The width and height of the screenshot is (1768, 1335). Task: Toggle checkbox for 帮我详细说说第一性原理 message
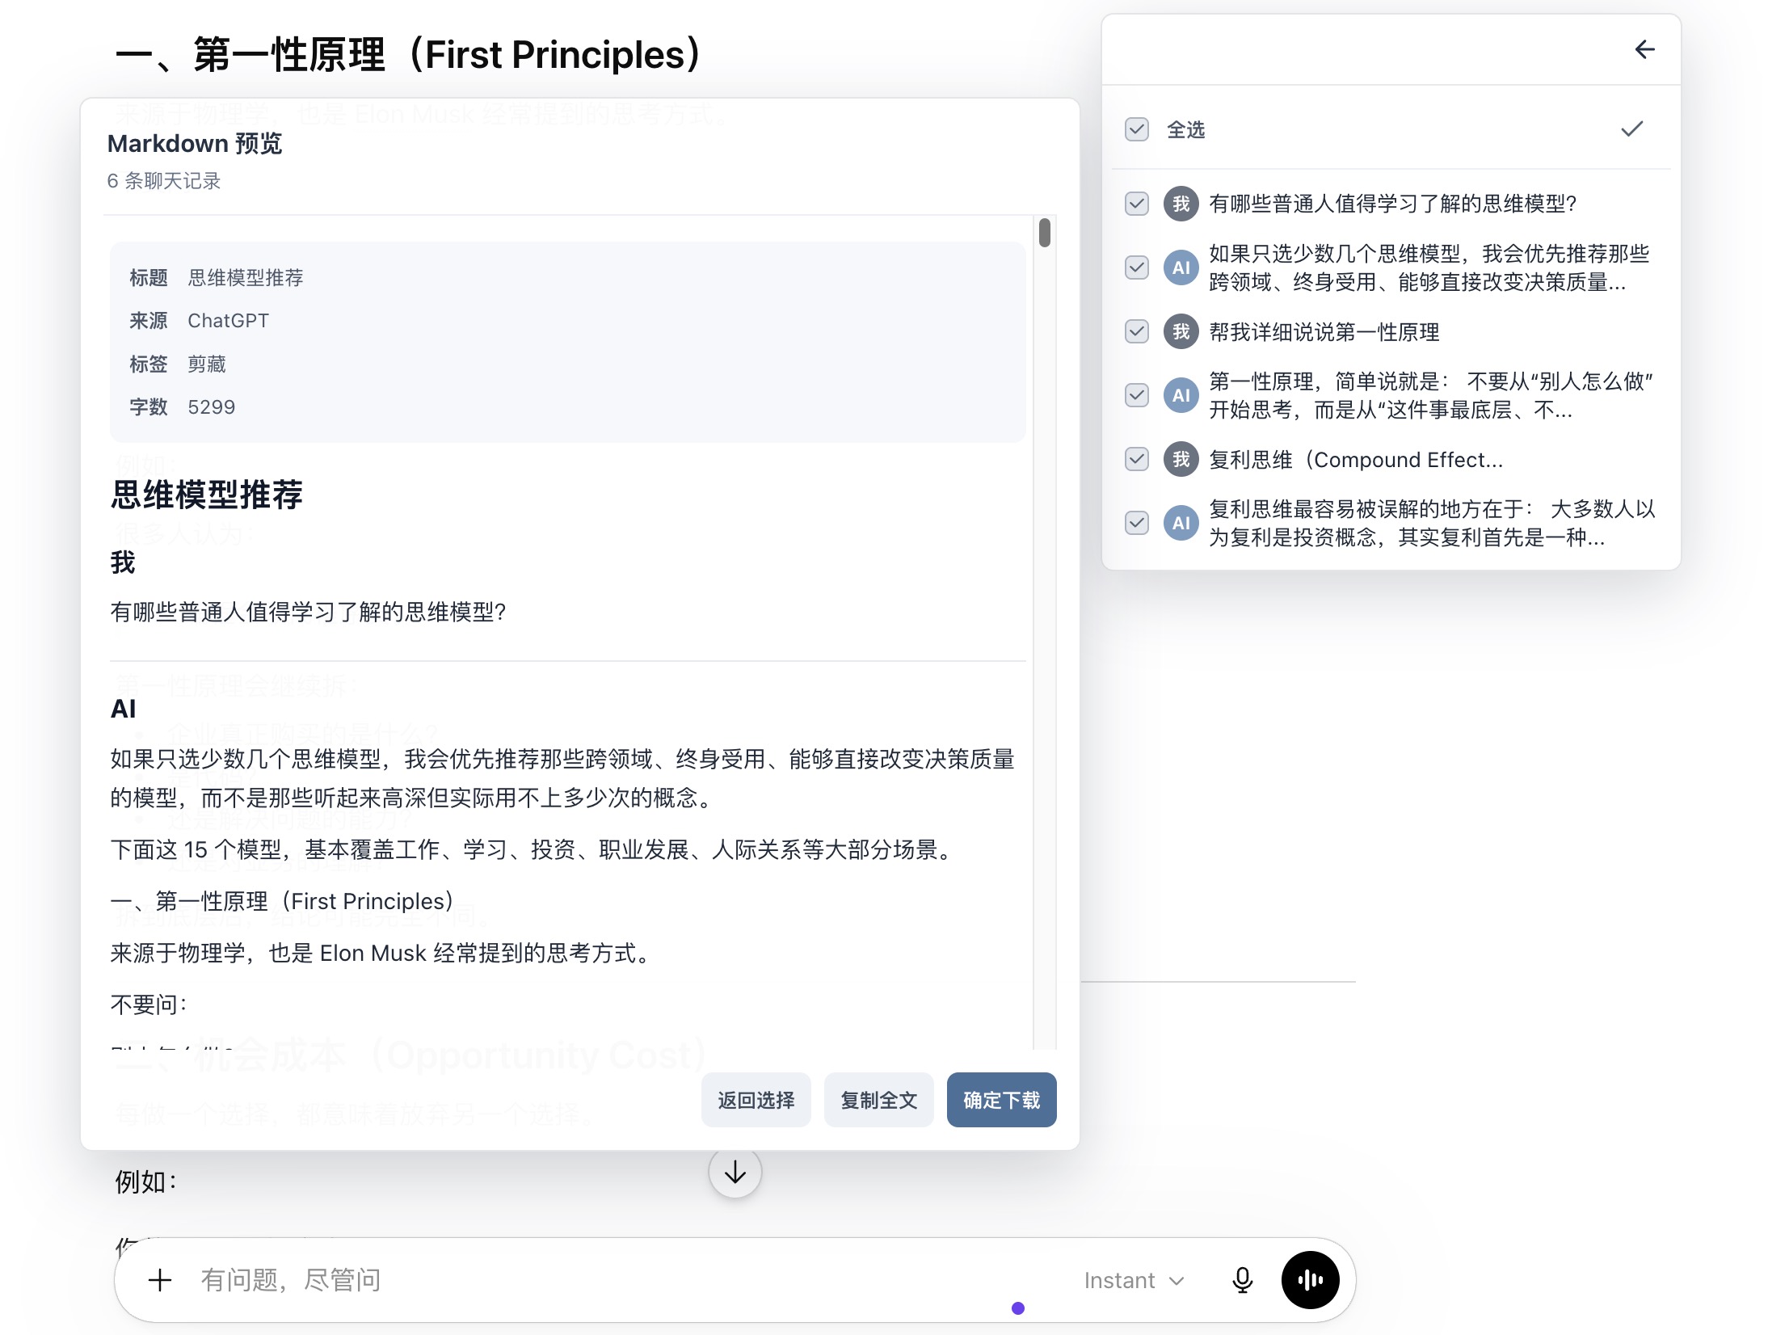(x=1137, y=331)
